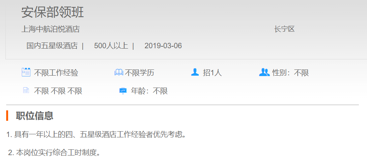The width and height of the screenshot is (367, 164).
Task: Click the 2019-03-06 posting date
Action: [x=163, y=46]
